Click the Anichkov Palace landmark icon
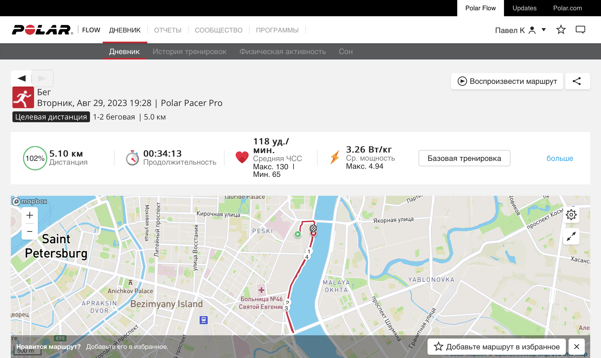The height and width of the screenshot is (358, 601). pyautogui.click(x=130, y=282)
